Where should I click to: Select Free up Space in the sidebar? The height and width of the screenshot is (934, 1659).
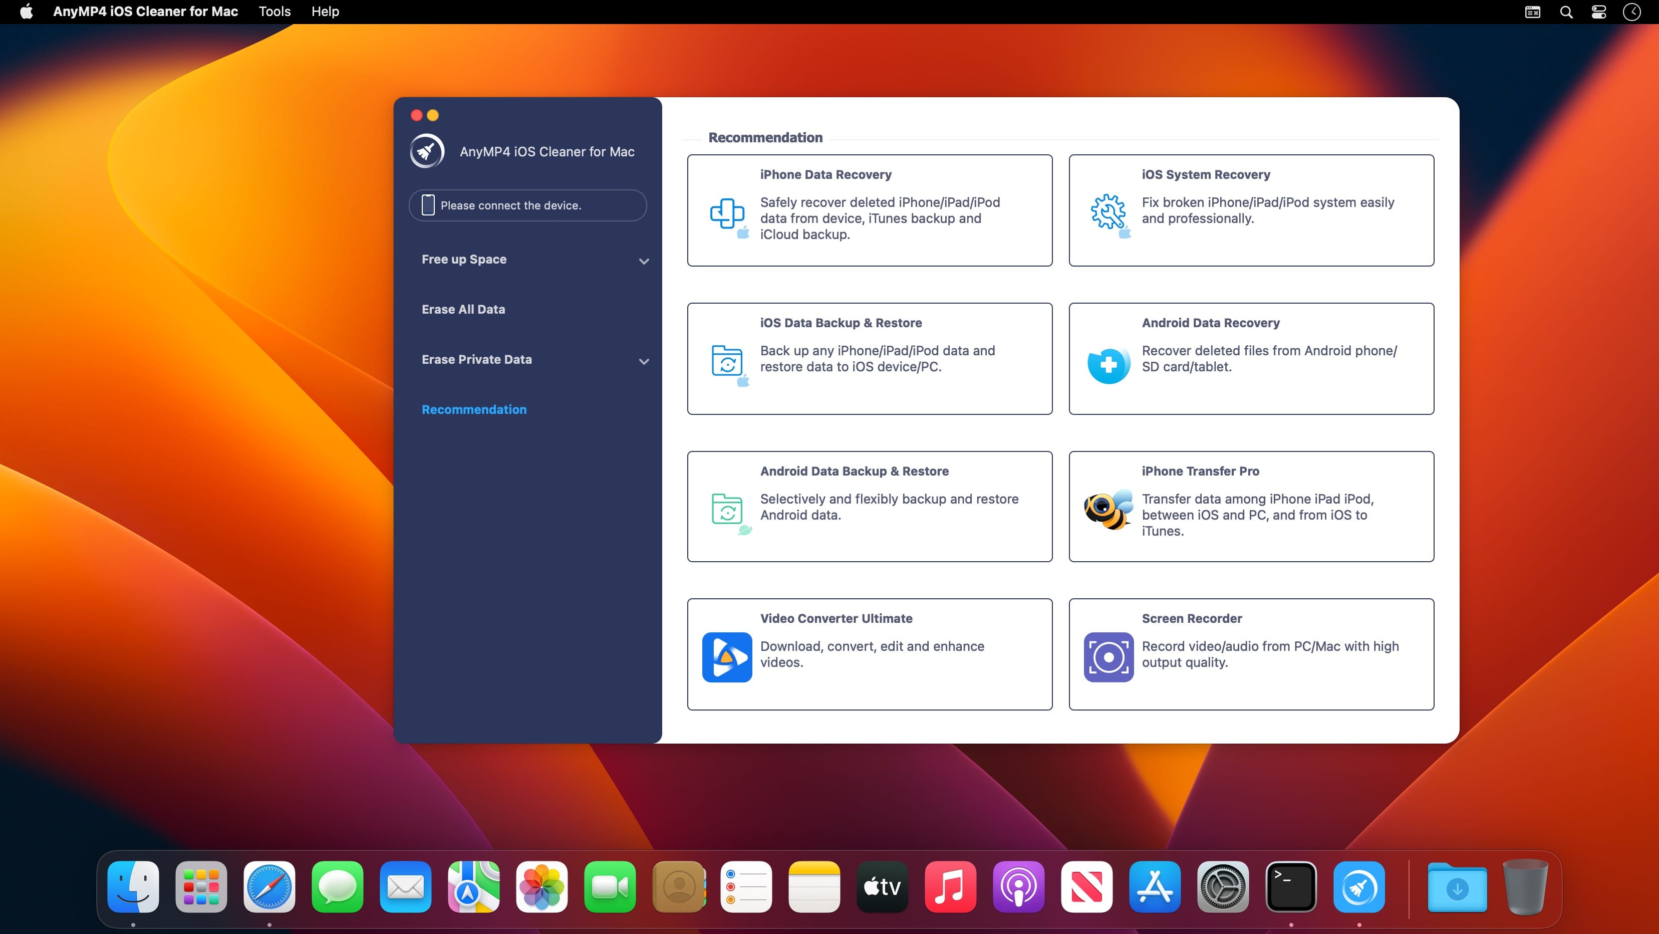point(464,259)
